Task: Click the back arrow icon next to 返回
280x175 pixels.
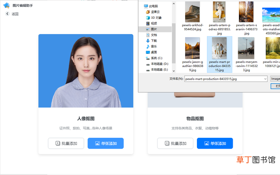Action: point(7,14)
